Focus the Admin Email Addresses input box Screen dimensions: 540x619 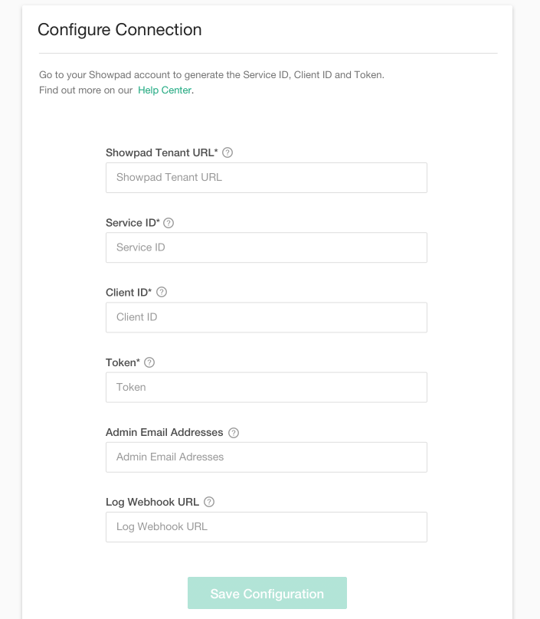[266, 457]
